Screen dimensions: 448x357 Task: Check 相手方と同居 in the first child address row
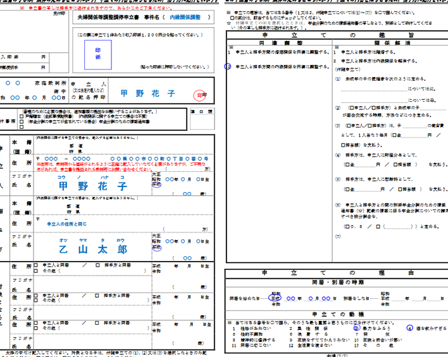click(x=97, y=265)
